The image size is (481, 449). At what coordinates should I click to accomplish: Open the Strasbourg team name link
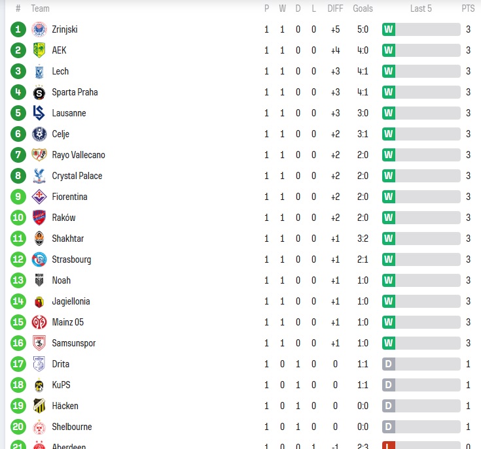tap(71, 259)
